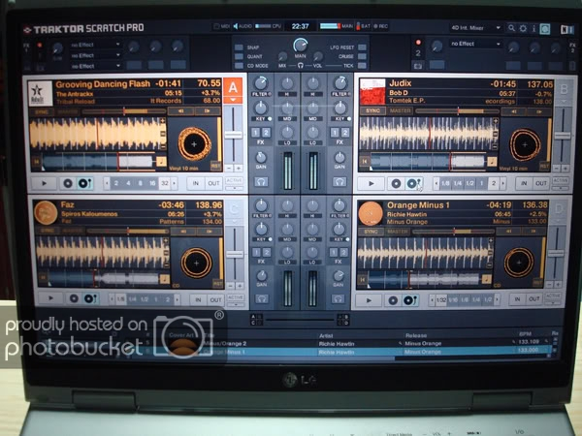
Task: Open the no Effect dropdown in FX 2
Action: pos(475,44)
